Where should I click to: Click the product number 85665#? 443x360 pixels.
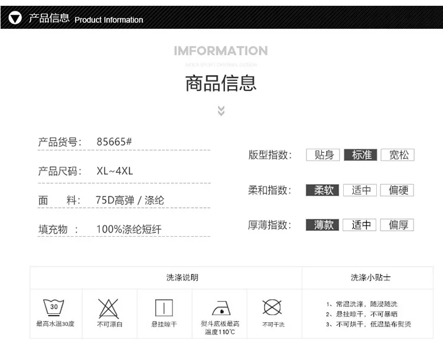pyautogui.click(x=114, y=142)
